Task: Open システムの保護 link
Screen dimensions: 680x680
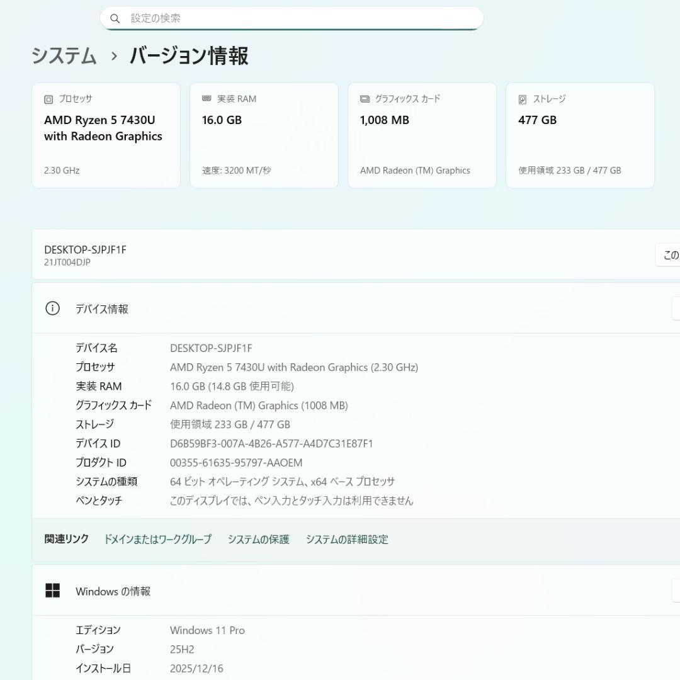Action: 259,539
